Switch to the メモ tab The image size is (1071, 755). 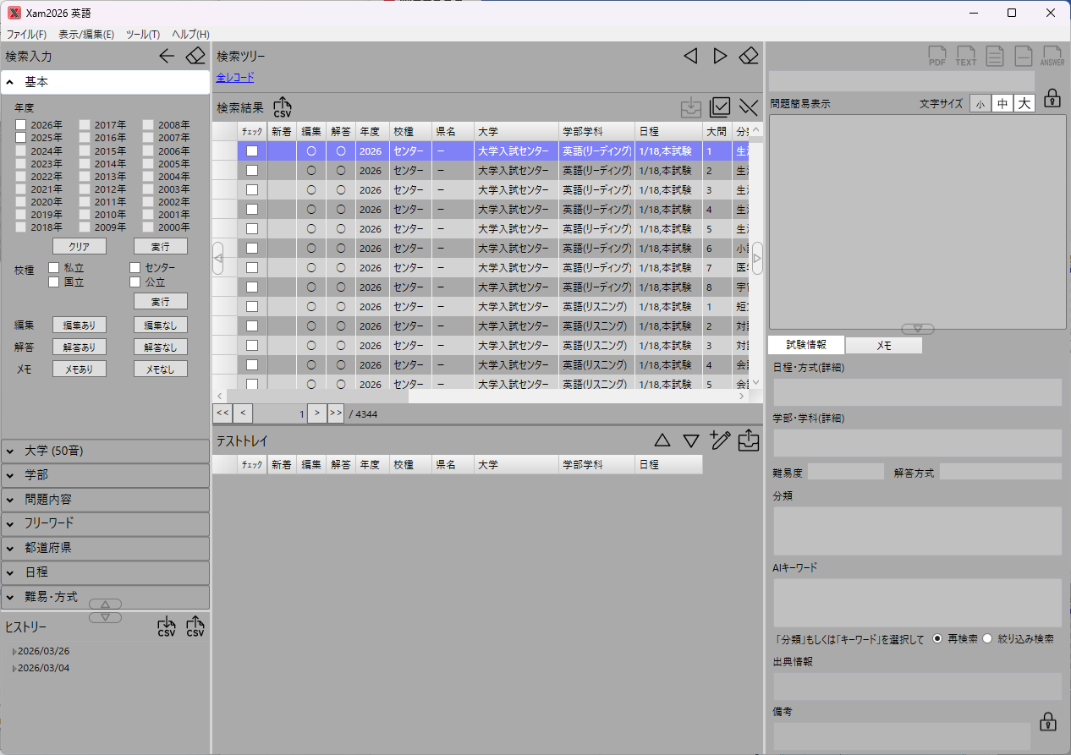click(883, 345)
